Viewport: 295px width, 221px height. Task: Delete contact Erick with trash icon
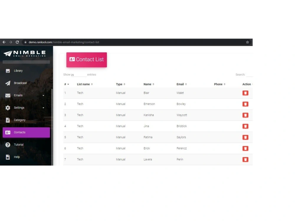[x=245, y=148]
